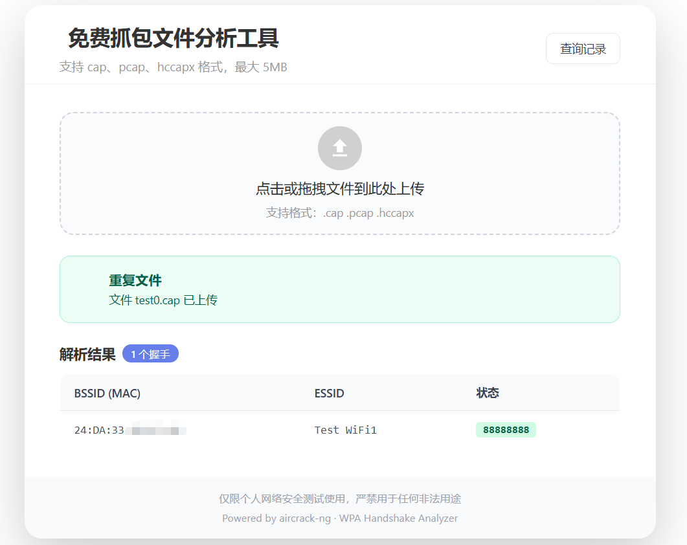687x545 pixels.
Task: Click the 仅限个人网络安全测试使用 footer notice
Action: pos(340,499)
